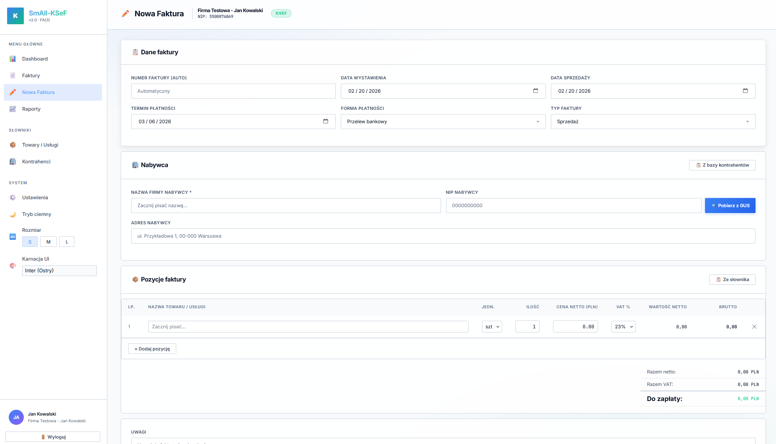The height and width of the screenshot is (444, 776).
Task: Set interface size to L
Action: [x=67, y=242]
